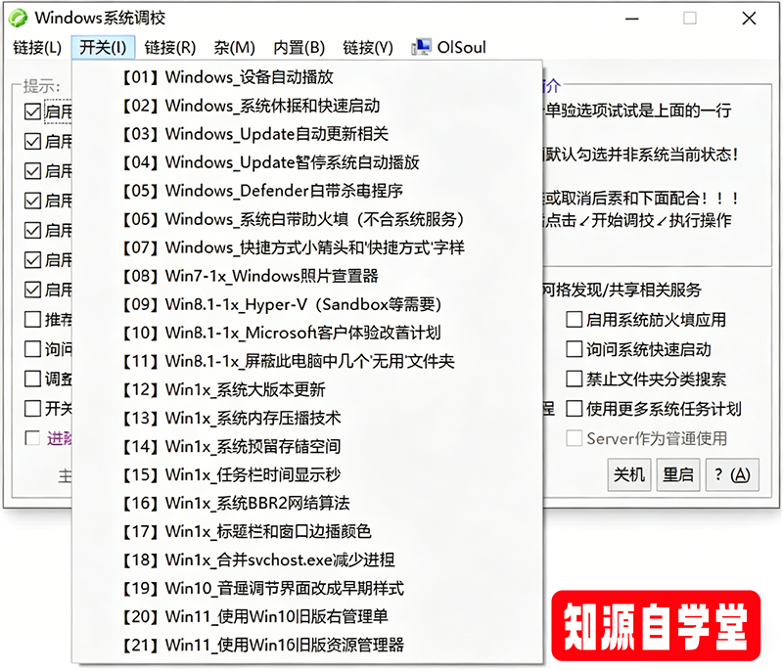783x671 pixels.
Task: Choose 【07】 Windows_快捷方式小箭头 entry
Action: click(307, 247)
